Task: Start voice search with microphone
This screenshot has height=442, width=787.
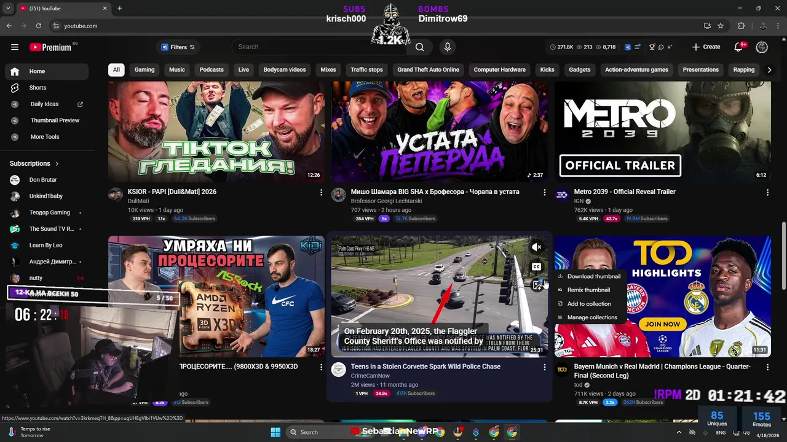Action: 448,47
